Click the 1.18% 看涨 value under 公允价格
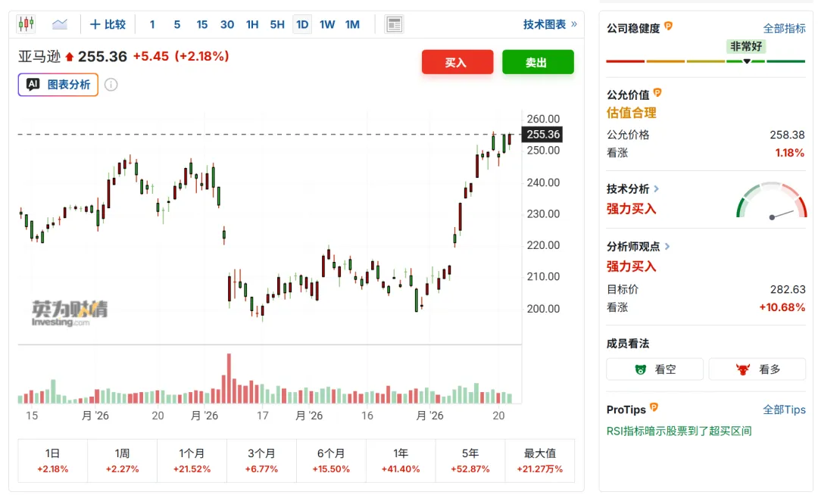Viewport: 818px width, 495px height. click(x=789, y=153)
